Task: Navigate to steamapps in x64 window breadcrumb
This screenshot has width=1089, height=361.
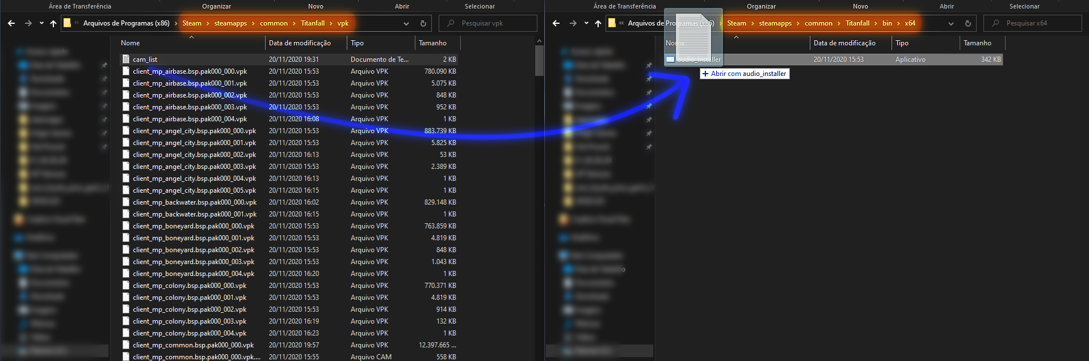Action: [775, 23]
